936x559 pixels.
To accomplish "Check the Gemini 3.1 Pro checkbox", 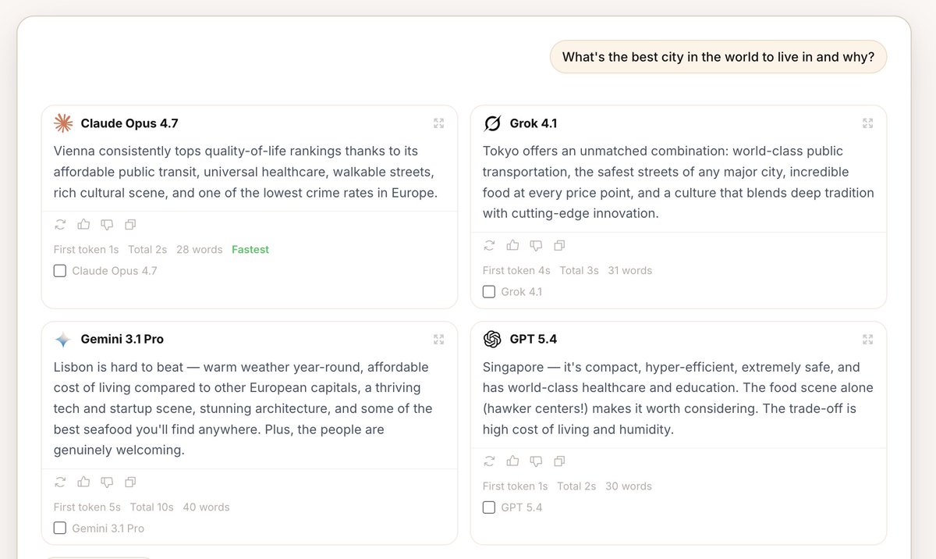I will tap(59, 529).
